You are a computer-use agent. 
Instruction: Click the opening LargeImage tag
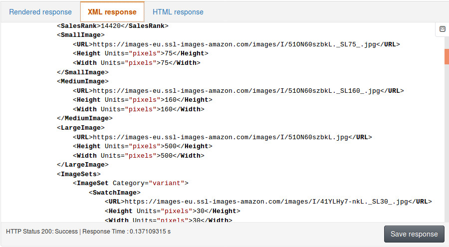pos(81,128)
